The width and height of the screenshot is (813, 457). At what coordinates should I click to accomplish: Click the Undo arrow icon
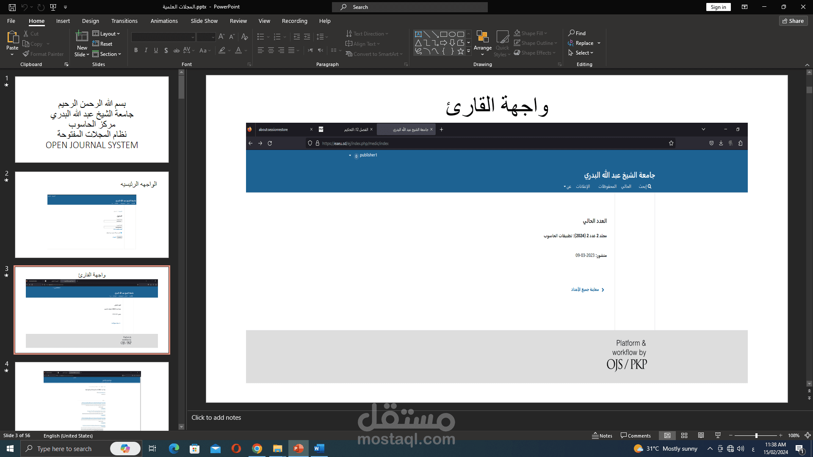(x=25, y=7)
